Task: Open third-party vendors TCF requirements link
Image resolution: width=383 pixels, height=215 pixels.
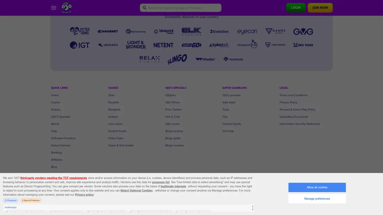Action: click(x=54, y=178)
